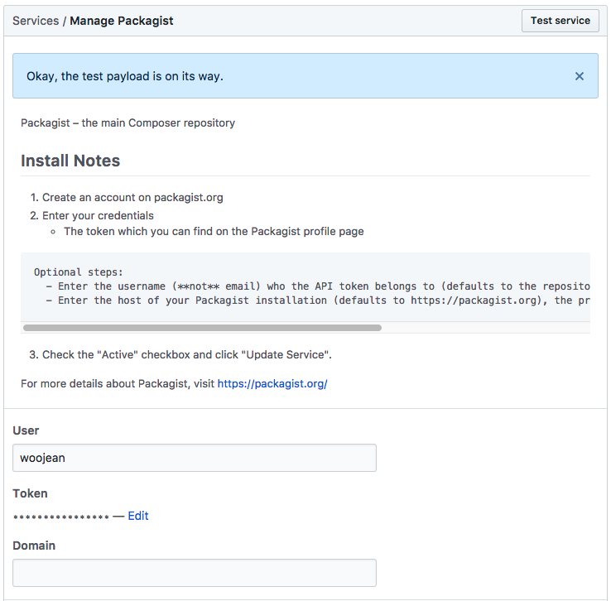Edit the hidden Token value
This screenshot has height=601, width=611.
(x=138, y=516)
